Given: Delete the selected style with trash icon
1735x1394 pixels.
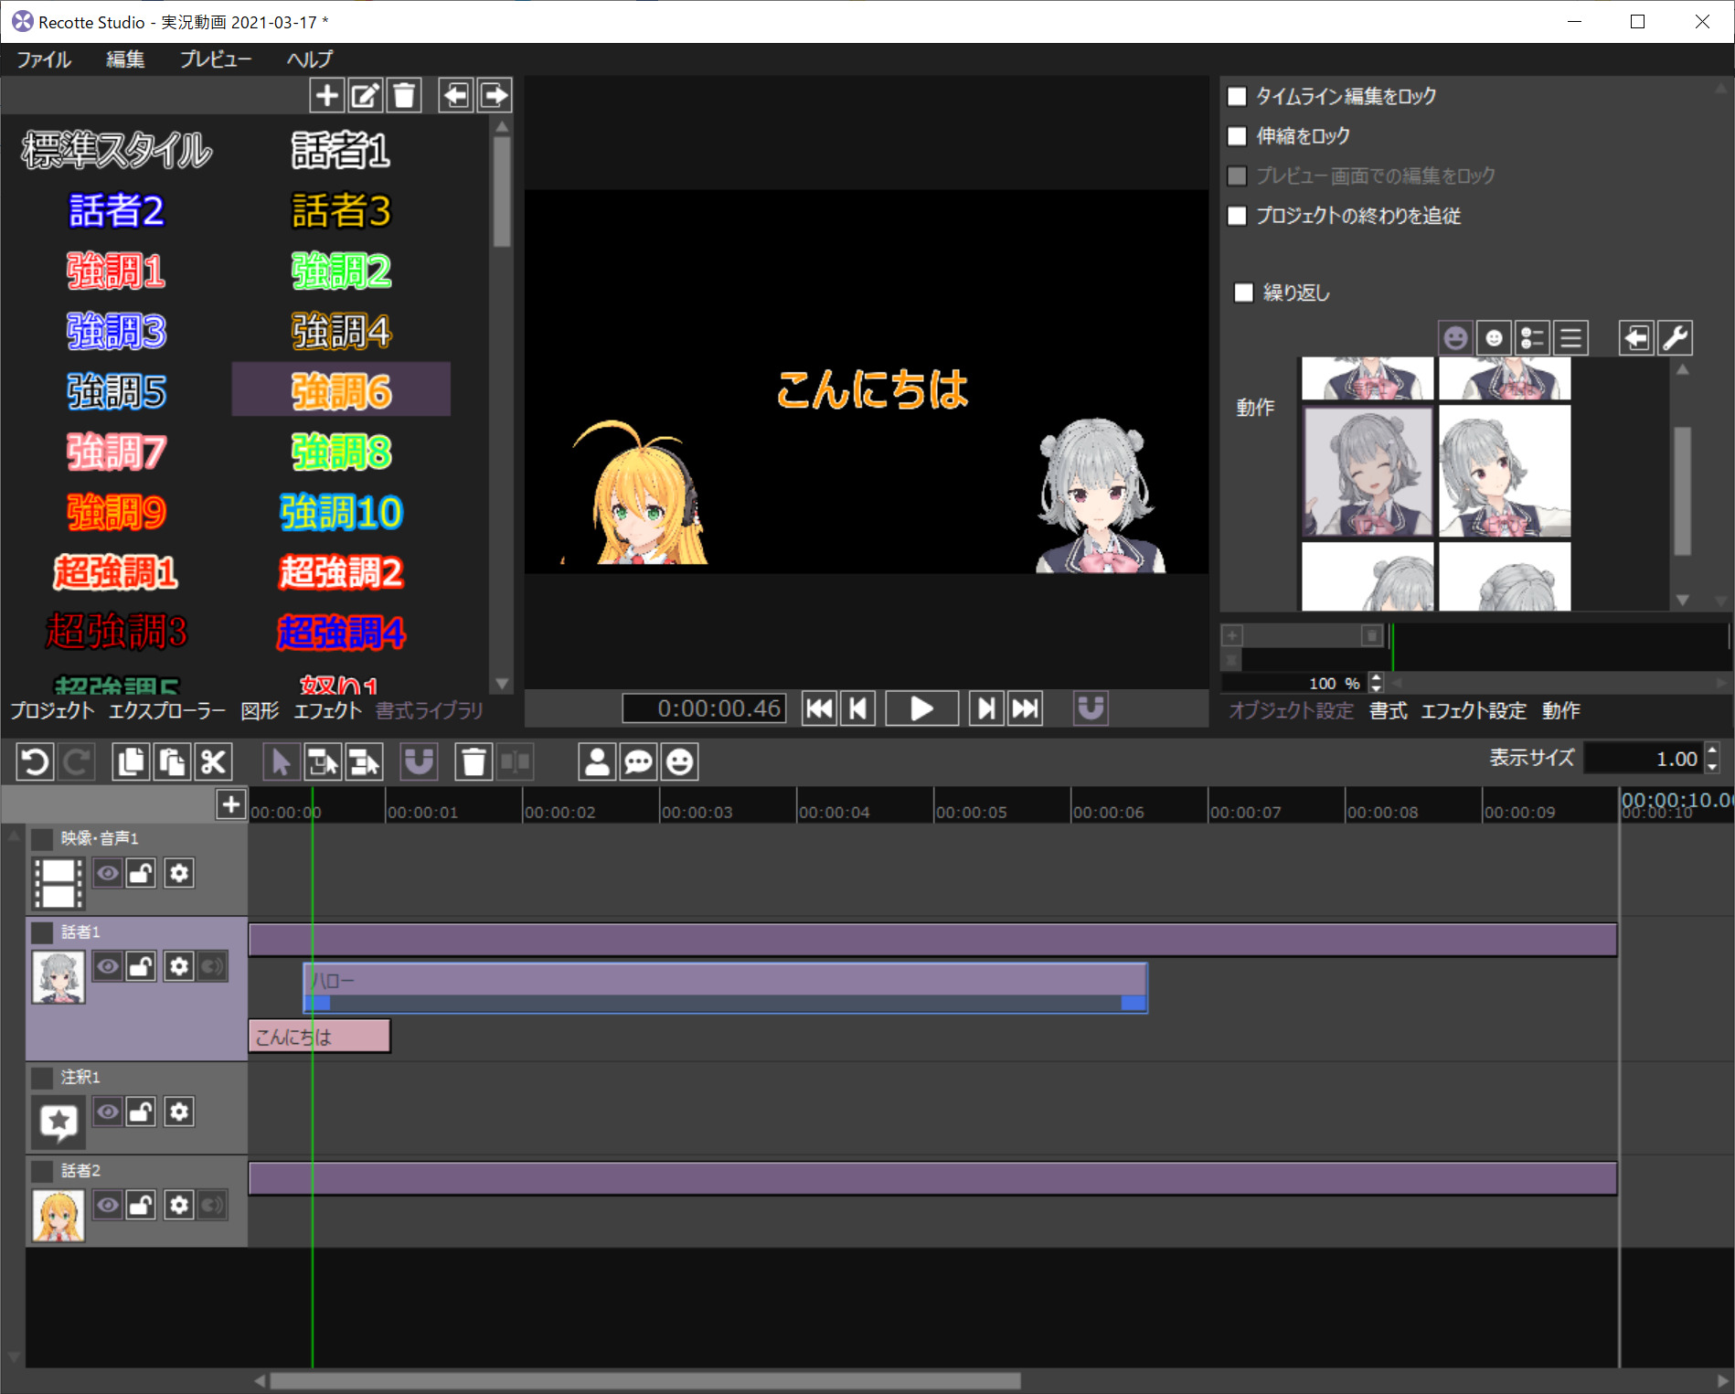Looking at the screenshot, I should [404, 95].
